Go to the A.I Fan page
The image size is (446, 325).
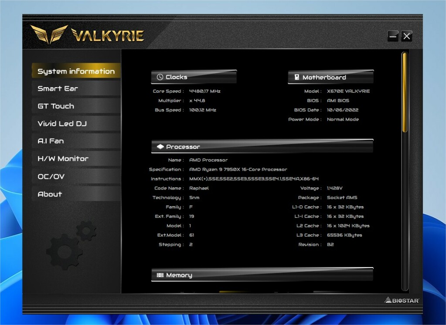(76, 141)
